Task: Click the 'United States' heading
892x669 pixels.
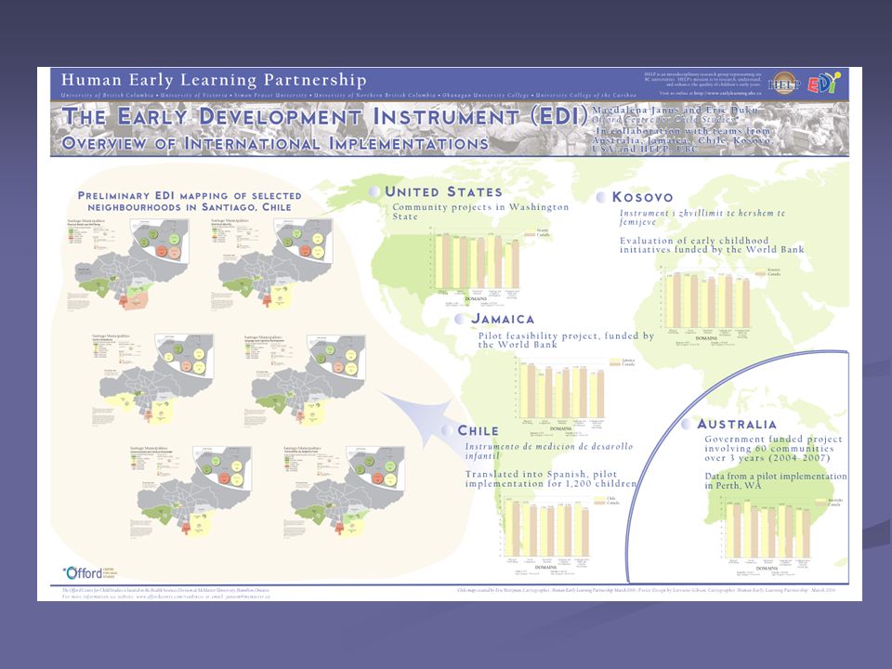Action: pyautogui.click(x=444, y=191)
